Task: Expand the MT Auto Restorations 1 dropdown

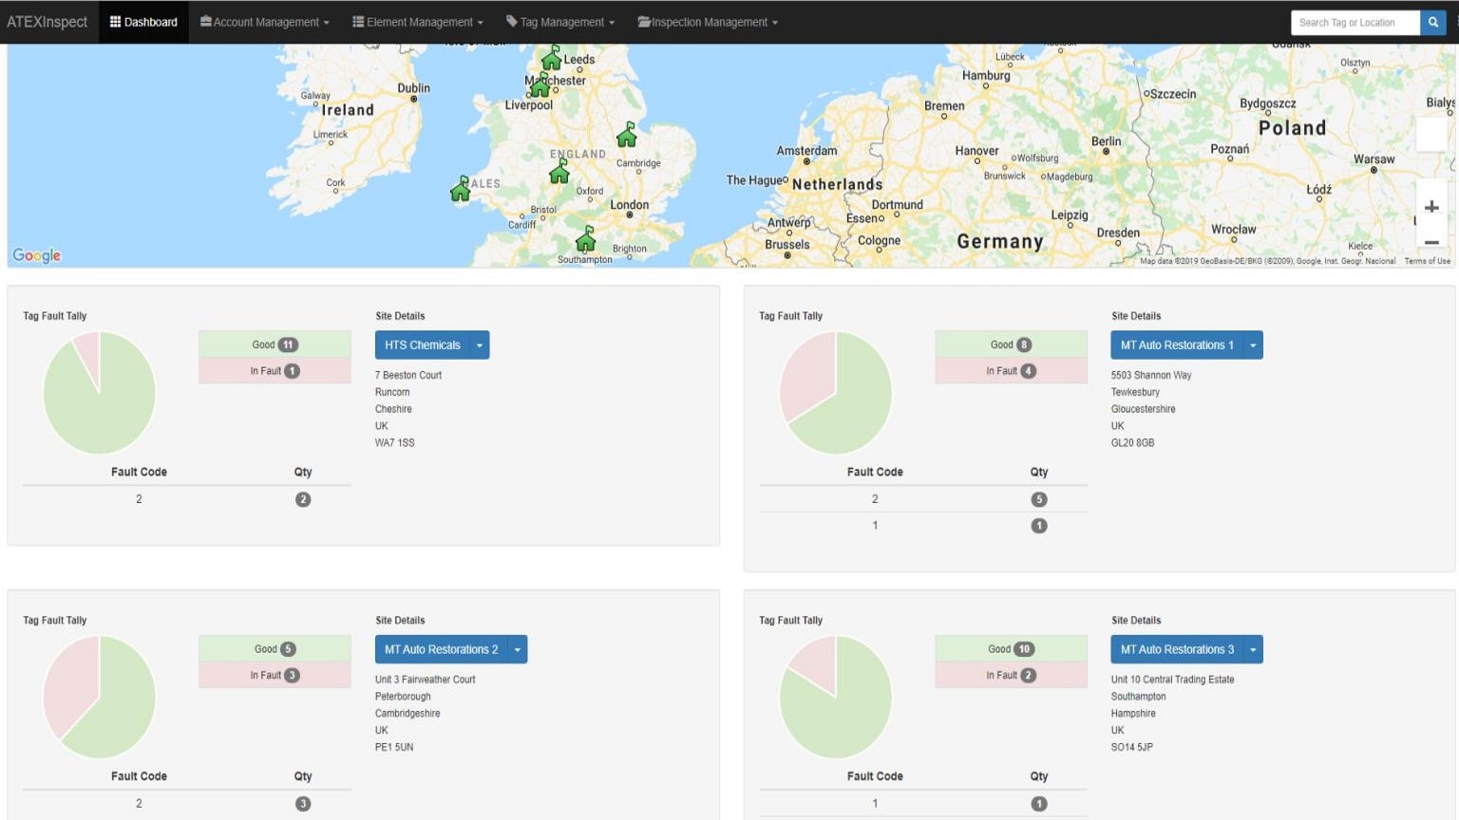Action: (1253, 345)
